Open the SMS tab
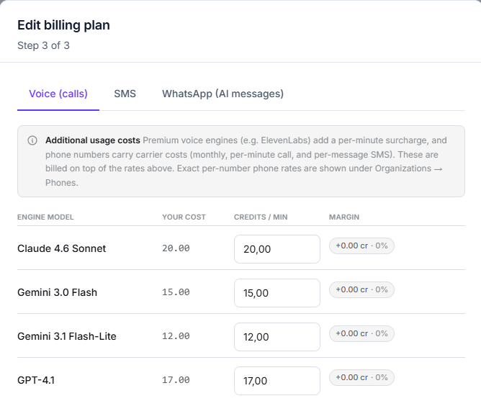Viewport: 481px width, 401px height. point(125,94)
